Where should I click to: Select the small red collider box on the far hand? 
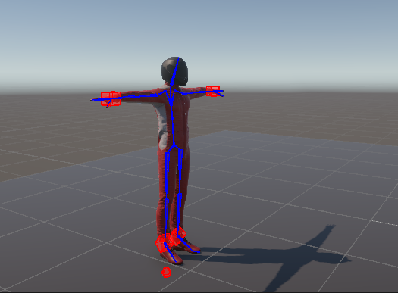pyautogui.click(x=212, y=92)
